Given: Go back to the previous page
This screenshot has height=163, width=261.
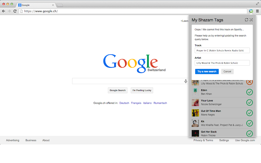Looking at the screenshot, I should [x=4, y=11].
